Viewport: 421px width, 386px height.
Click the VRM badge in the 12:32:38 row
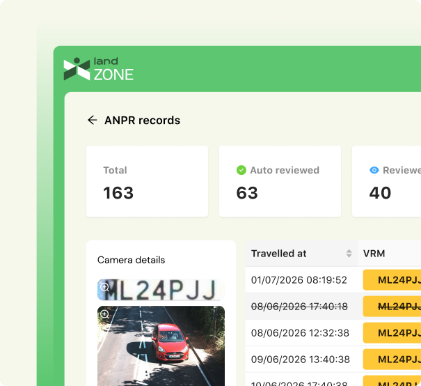point(392,333)
